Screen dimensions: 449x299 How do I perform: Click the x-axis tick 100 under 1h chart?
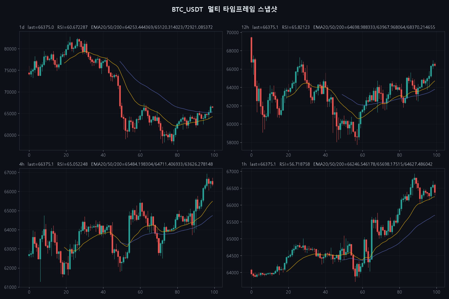(x=436, y=292)
